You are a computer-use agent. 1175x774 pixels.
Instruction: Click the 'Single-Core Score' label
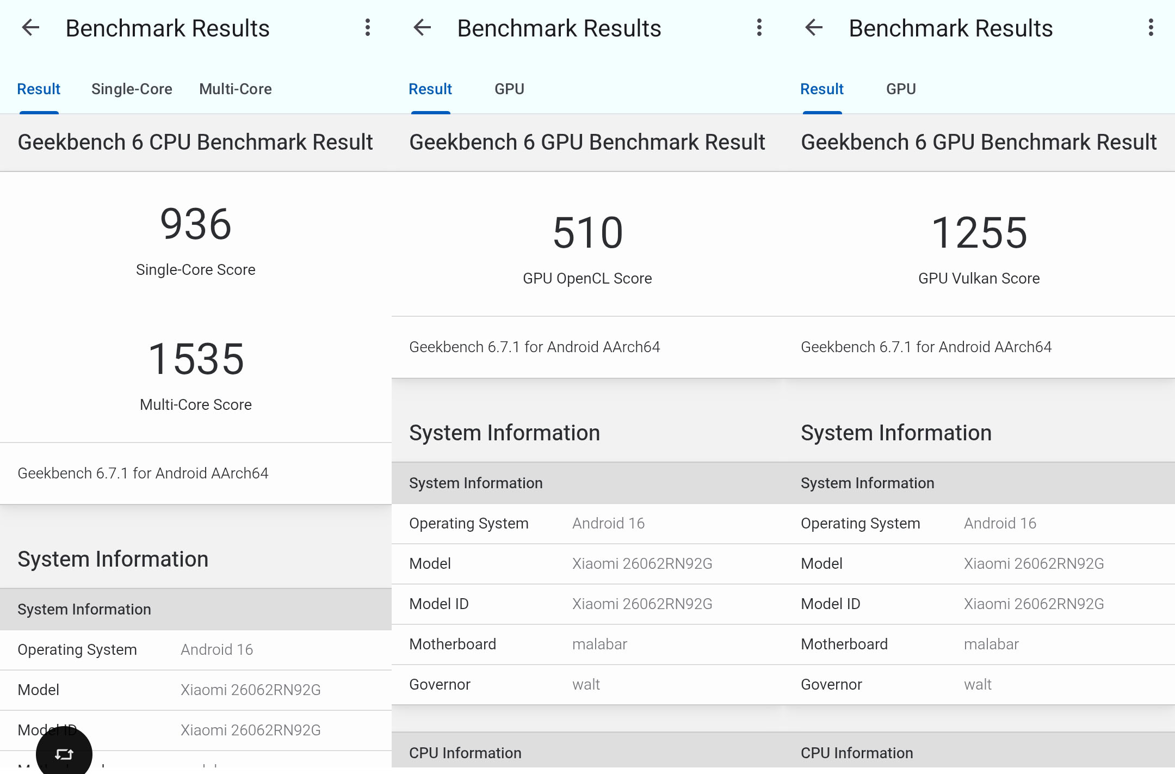pos(196,269)
